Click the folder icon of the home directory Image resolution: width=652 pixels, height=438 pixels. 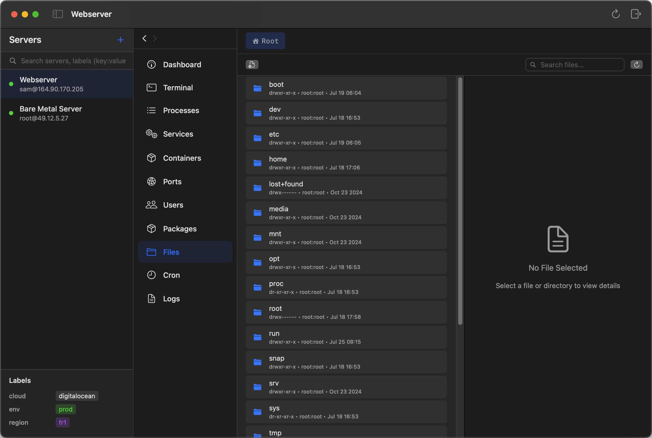[257, 163]
